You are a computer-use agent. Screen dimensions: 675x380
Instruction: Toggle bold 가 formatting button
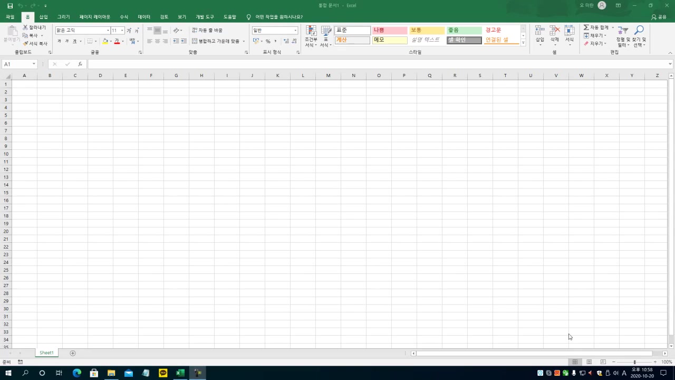59,41
